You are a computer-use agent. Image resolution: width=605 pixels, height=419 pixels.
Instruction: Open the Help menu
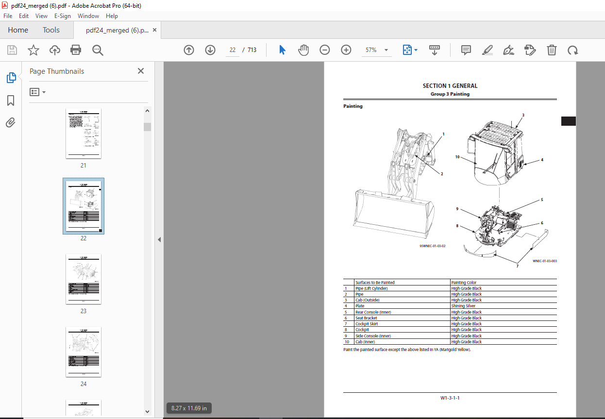tap(112, 16)
